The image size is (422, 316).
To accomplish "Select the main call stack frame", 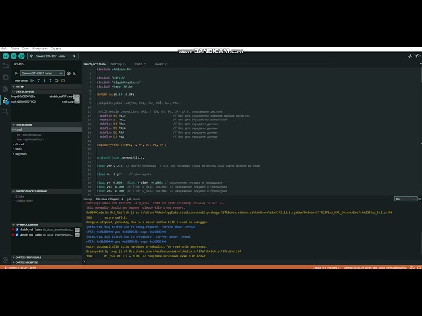I will tap(45, 101).
